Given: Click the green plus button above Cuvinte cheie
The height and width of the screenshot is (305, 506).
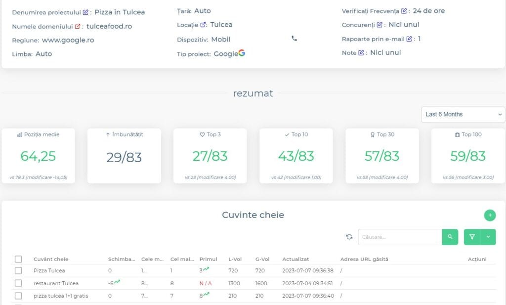Looking at the screenshot, I should 490,216.
